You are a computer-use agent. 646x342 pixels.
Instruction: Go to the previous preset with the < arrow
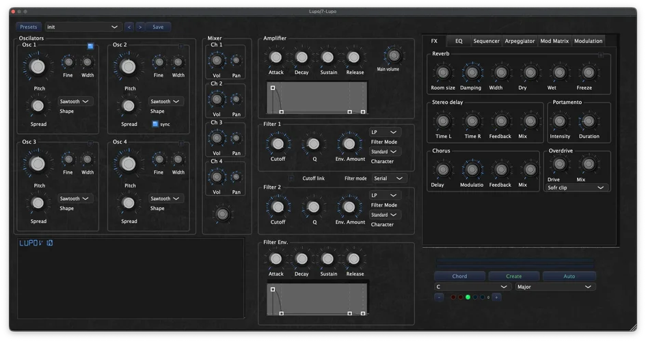[129, 27]
